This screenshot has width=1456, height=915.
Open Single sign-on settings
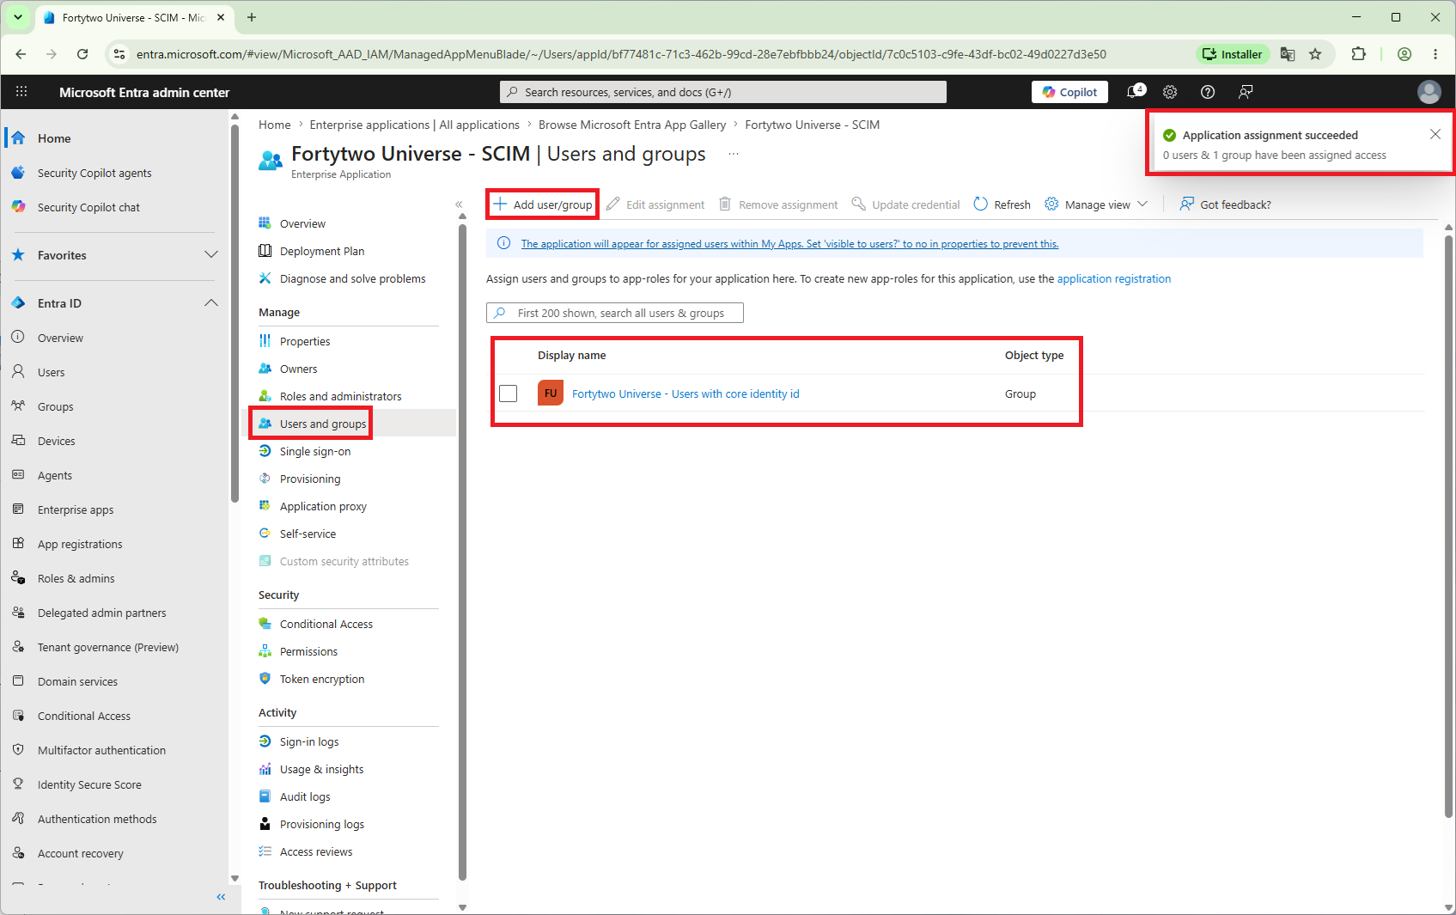click(315, 452)
